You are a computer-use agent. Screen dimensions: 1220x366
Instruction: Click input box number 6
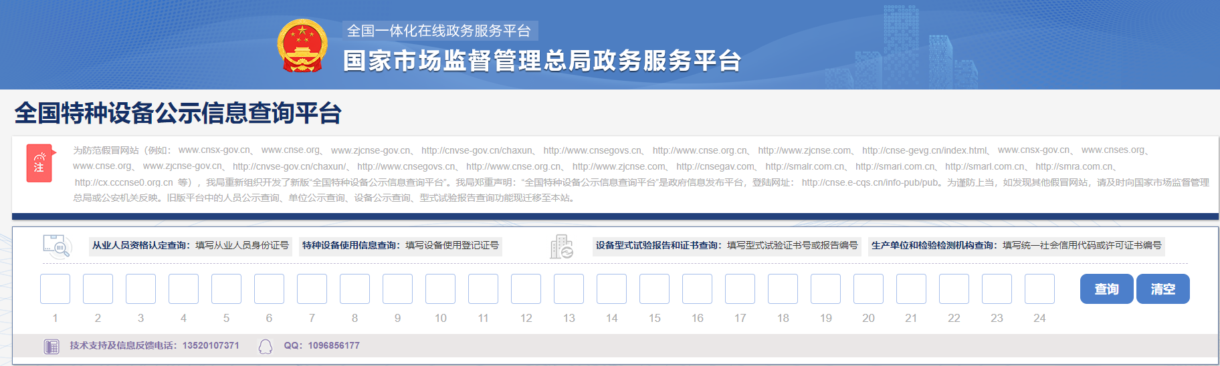click(269, 289)
